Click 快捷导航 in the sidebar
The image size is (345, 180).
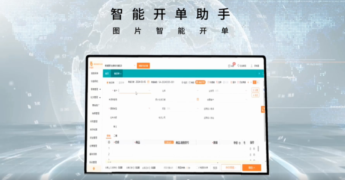tap(95, 81)
